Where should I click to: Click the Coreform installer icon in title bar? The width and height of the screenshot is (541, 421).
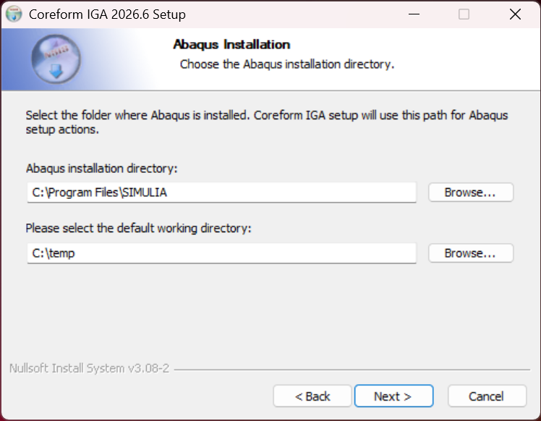click(14, 14)
